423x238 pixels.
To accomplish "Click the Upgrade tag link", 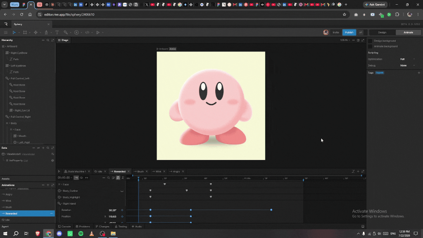I will coord(380,73).
